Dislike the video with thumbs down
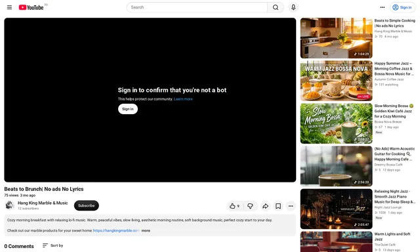The width and height of the screenshot is (420, 252). coord(250,206)
